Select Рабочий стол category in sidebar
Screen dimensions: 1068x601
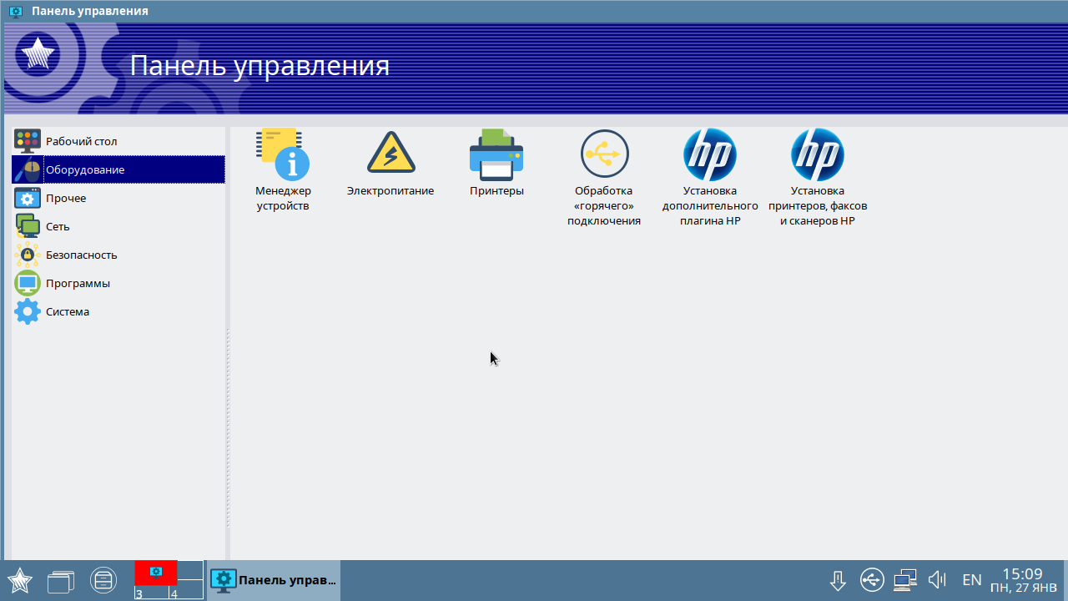tap(81, 141)
